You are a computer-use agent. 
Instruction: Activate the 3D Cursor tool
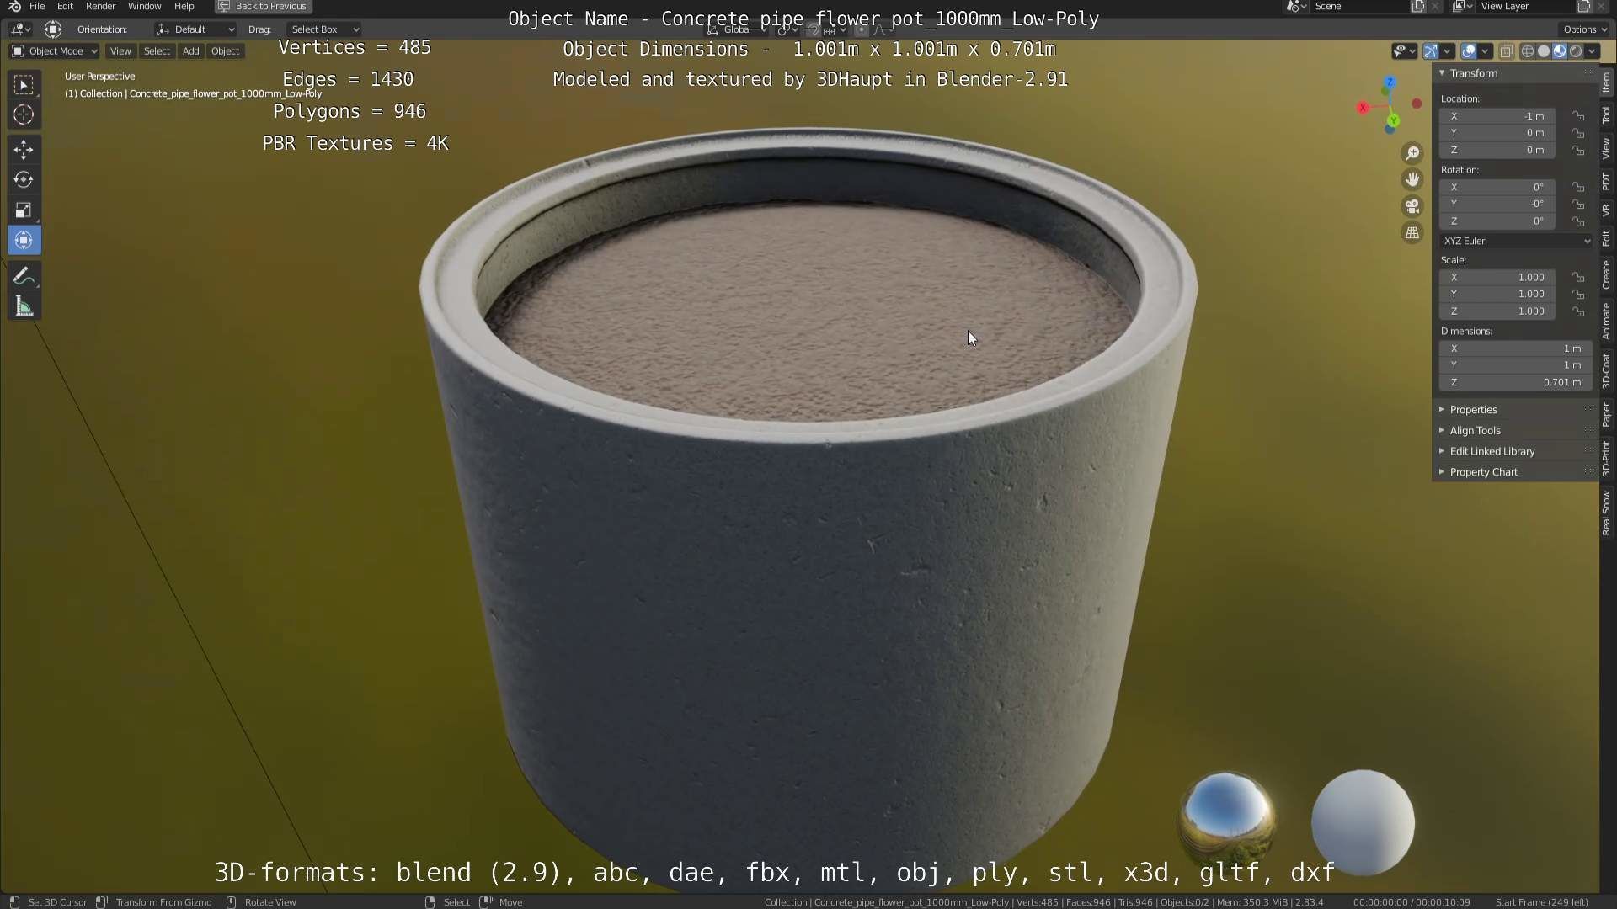point(24,114)
